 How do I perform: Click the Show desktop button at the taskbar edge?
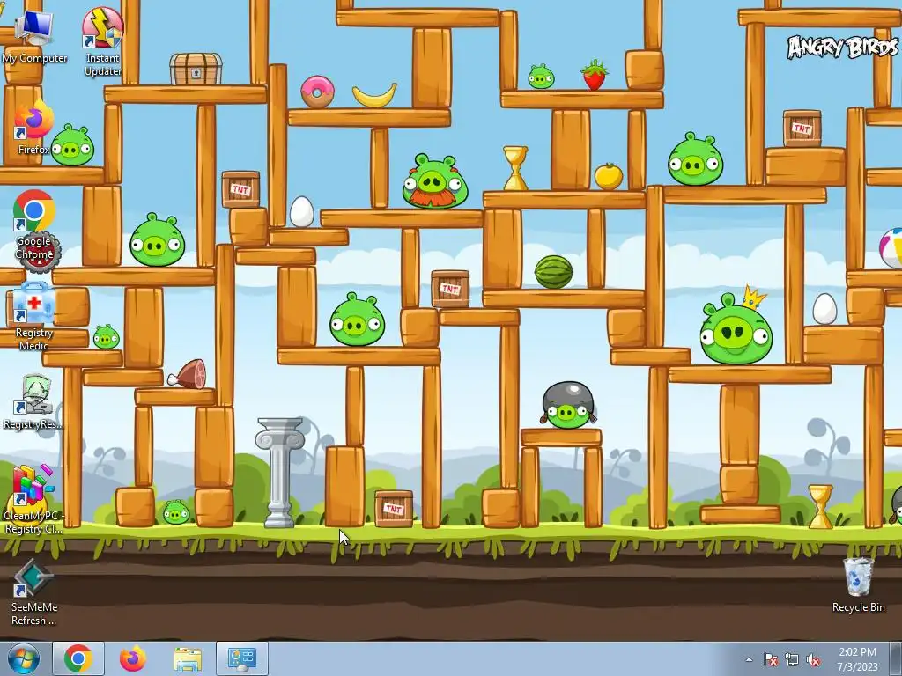896,659
